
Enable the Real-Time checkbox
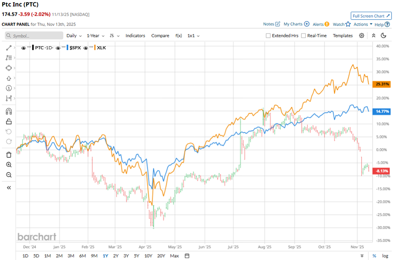coord(303,36)
